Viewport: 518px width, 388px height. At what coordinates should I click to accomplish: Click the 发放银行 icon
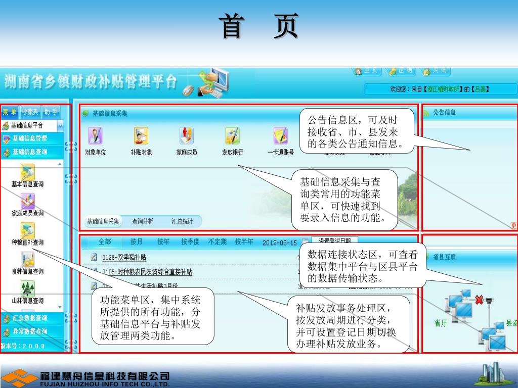pyautogui.click(x=233, y=135)
